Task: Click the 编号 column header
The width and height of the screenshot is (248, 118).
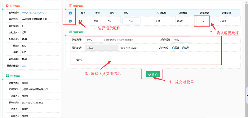Action: tap(83, 13)
